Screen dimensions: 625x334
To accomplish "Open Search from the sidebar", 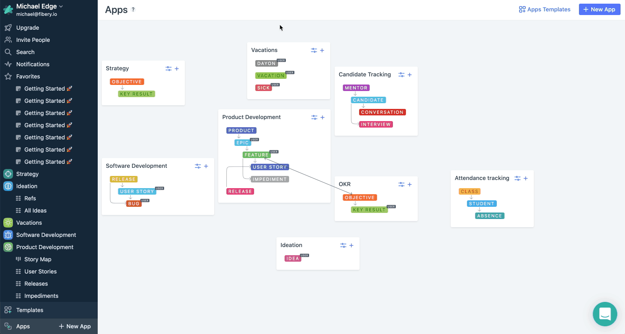I will pyautogui.click(x=24, y=52).
